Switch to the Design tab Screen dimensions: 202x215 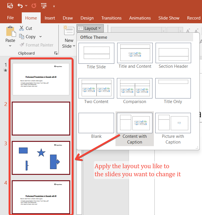click(87, 18)
